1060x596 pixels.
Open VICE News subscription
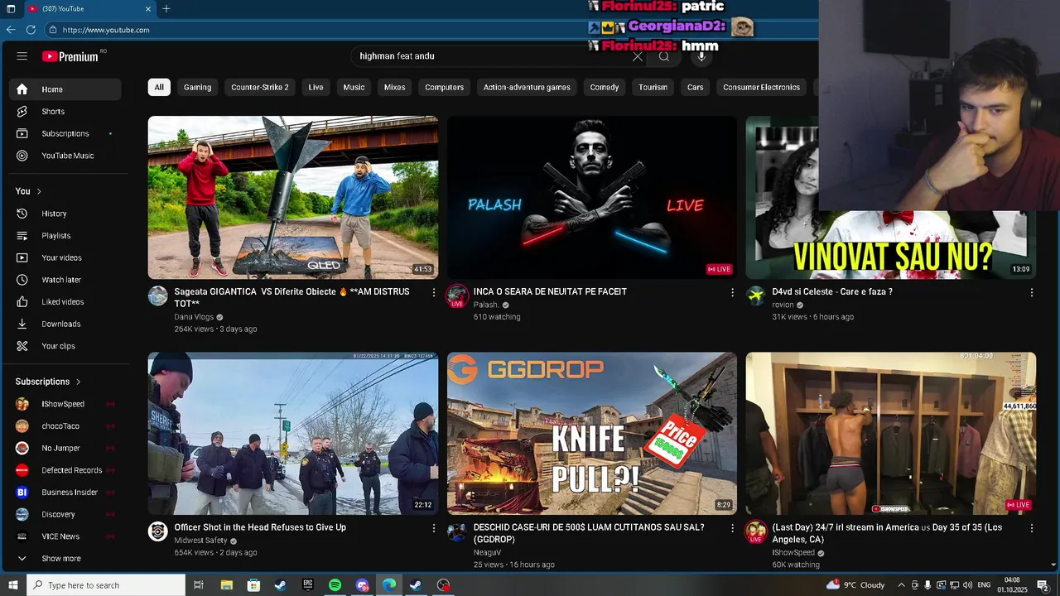click(65, 536)
